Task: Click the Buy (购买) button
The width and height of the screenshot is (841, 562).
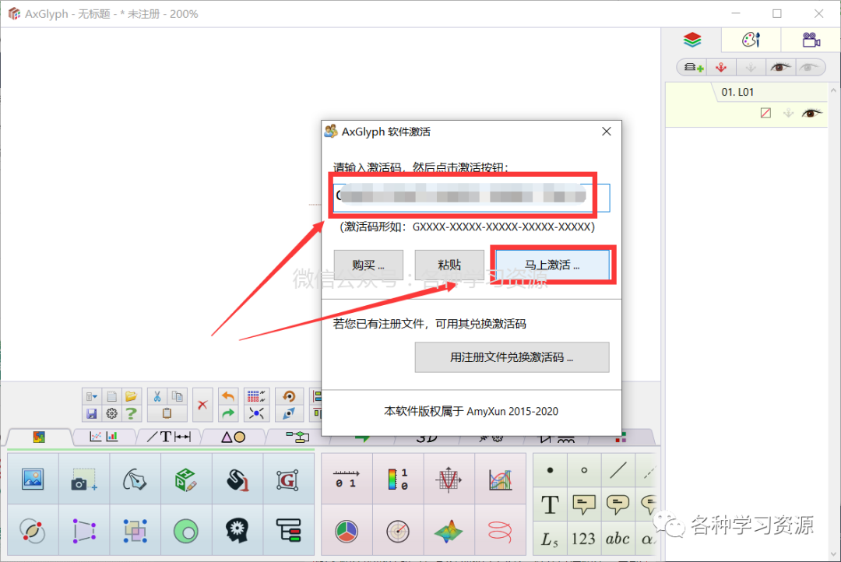Action: click(368, 265)
